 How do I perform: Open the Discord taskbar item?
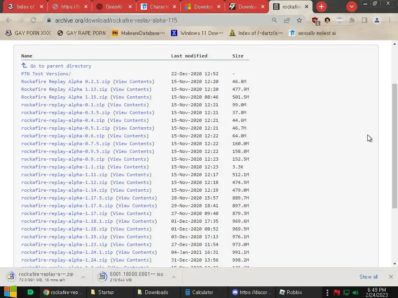(251, 292)
